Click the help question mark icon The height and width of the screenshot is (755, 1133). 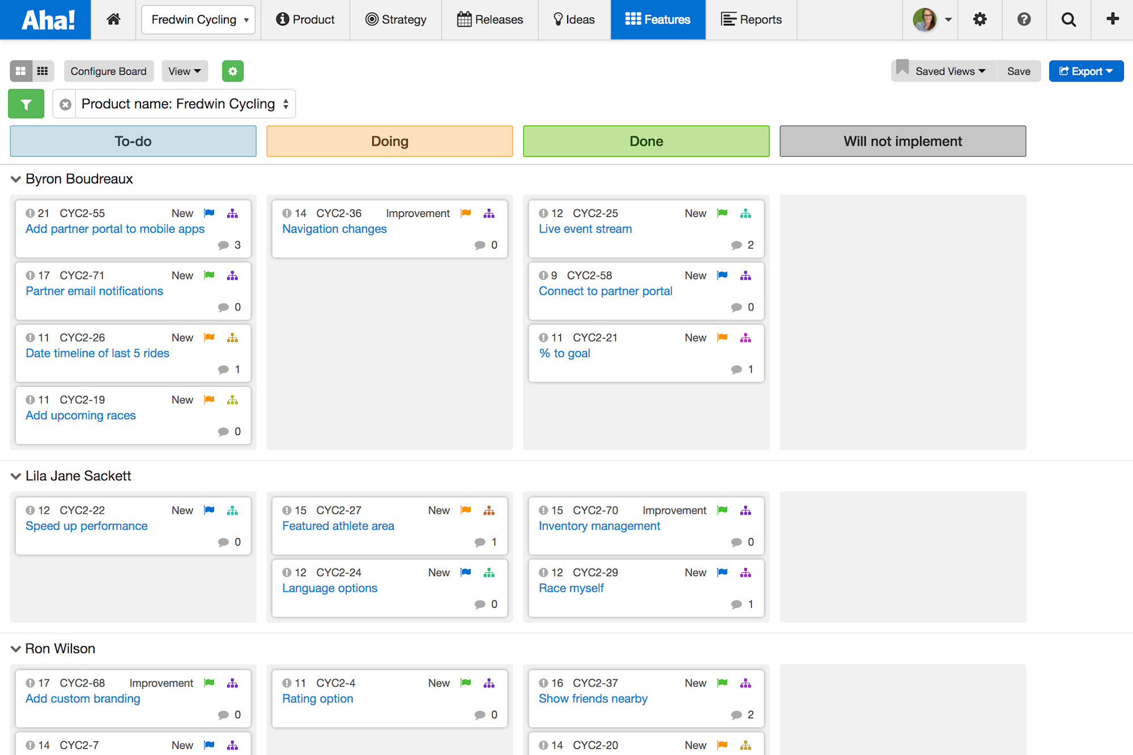(x=1024, y=19)
